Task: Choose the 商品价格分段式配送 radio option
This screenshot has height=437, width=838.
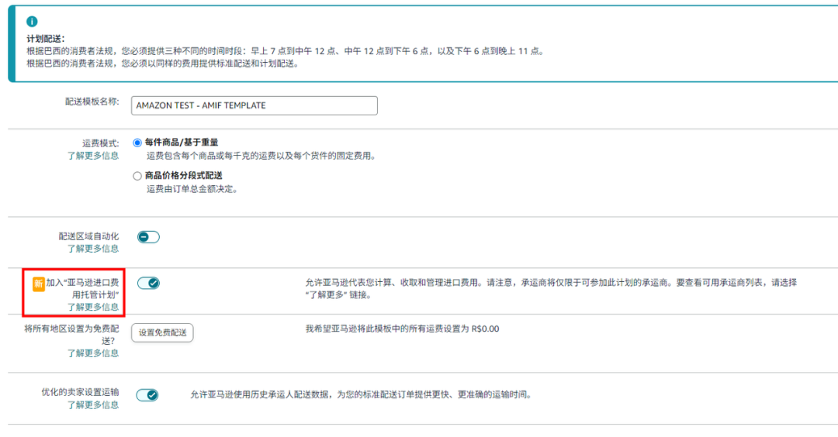Action: pyautogui.click(x=137, y=176)
